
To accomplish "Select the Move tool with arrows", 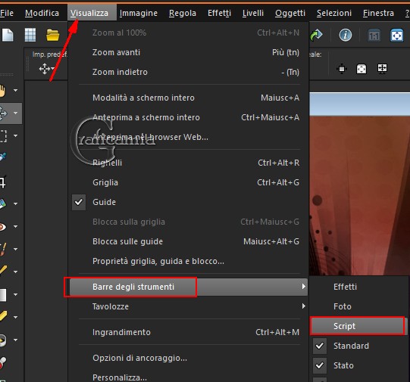I will click(x=4, y=113).
